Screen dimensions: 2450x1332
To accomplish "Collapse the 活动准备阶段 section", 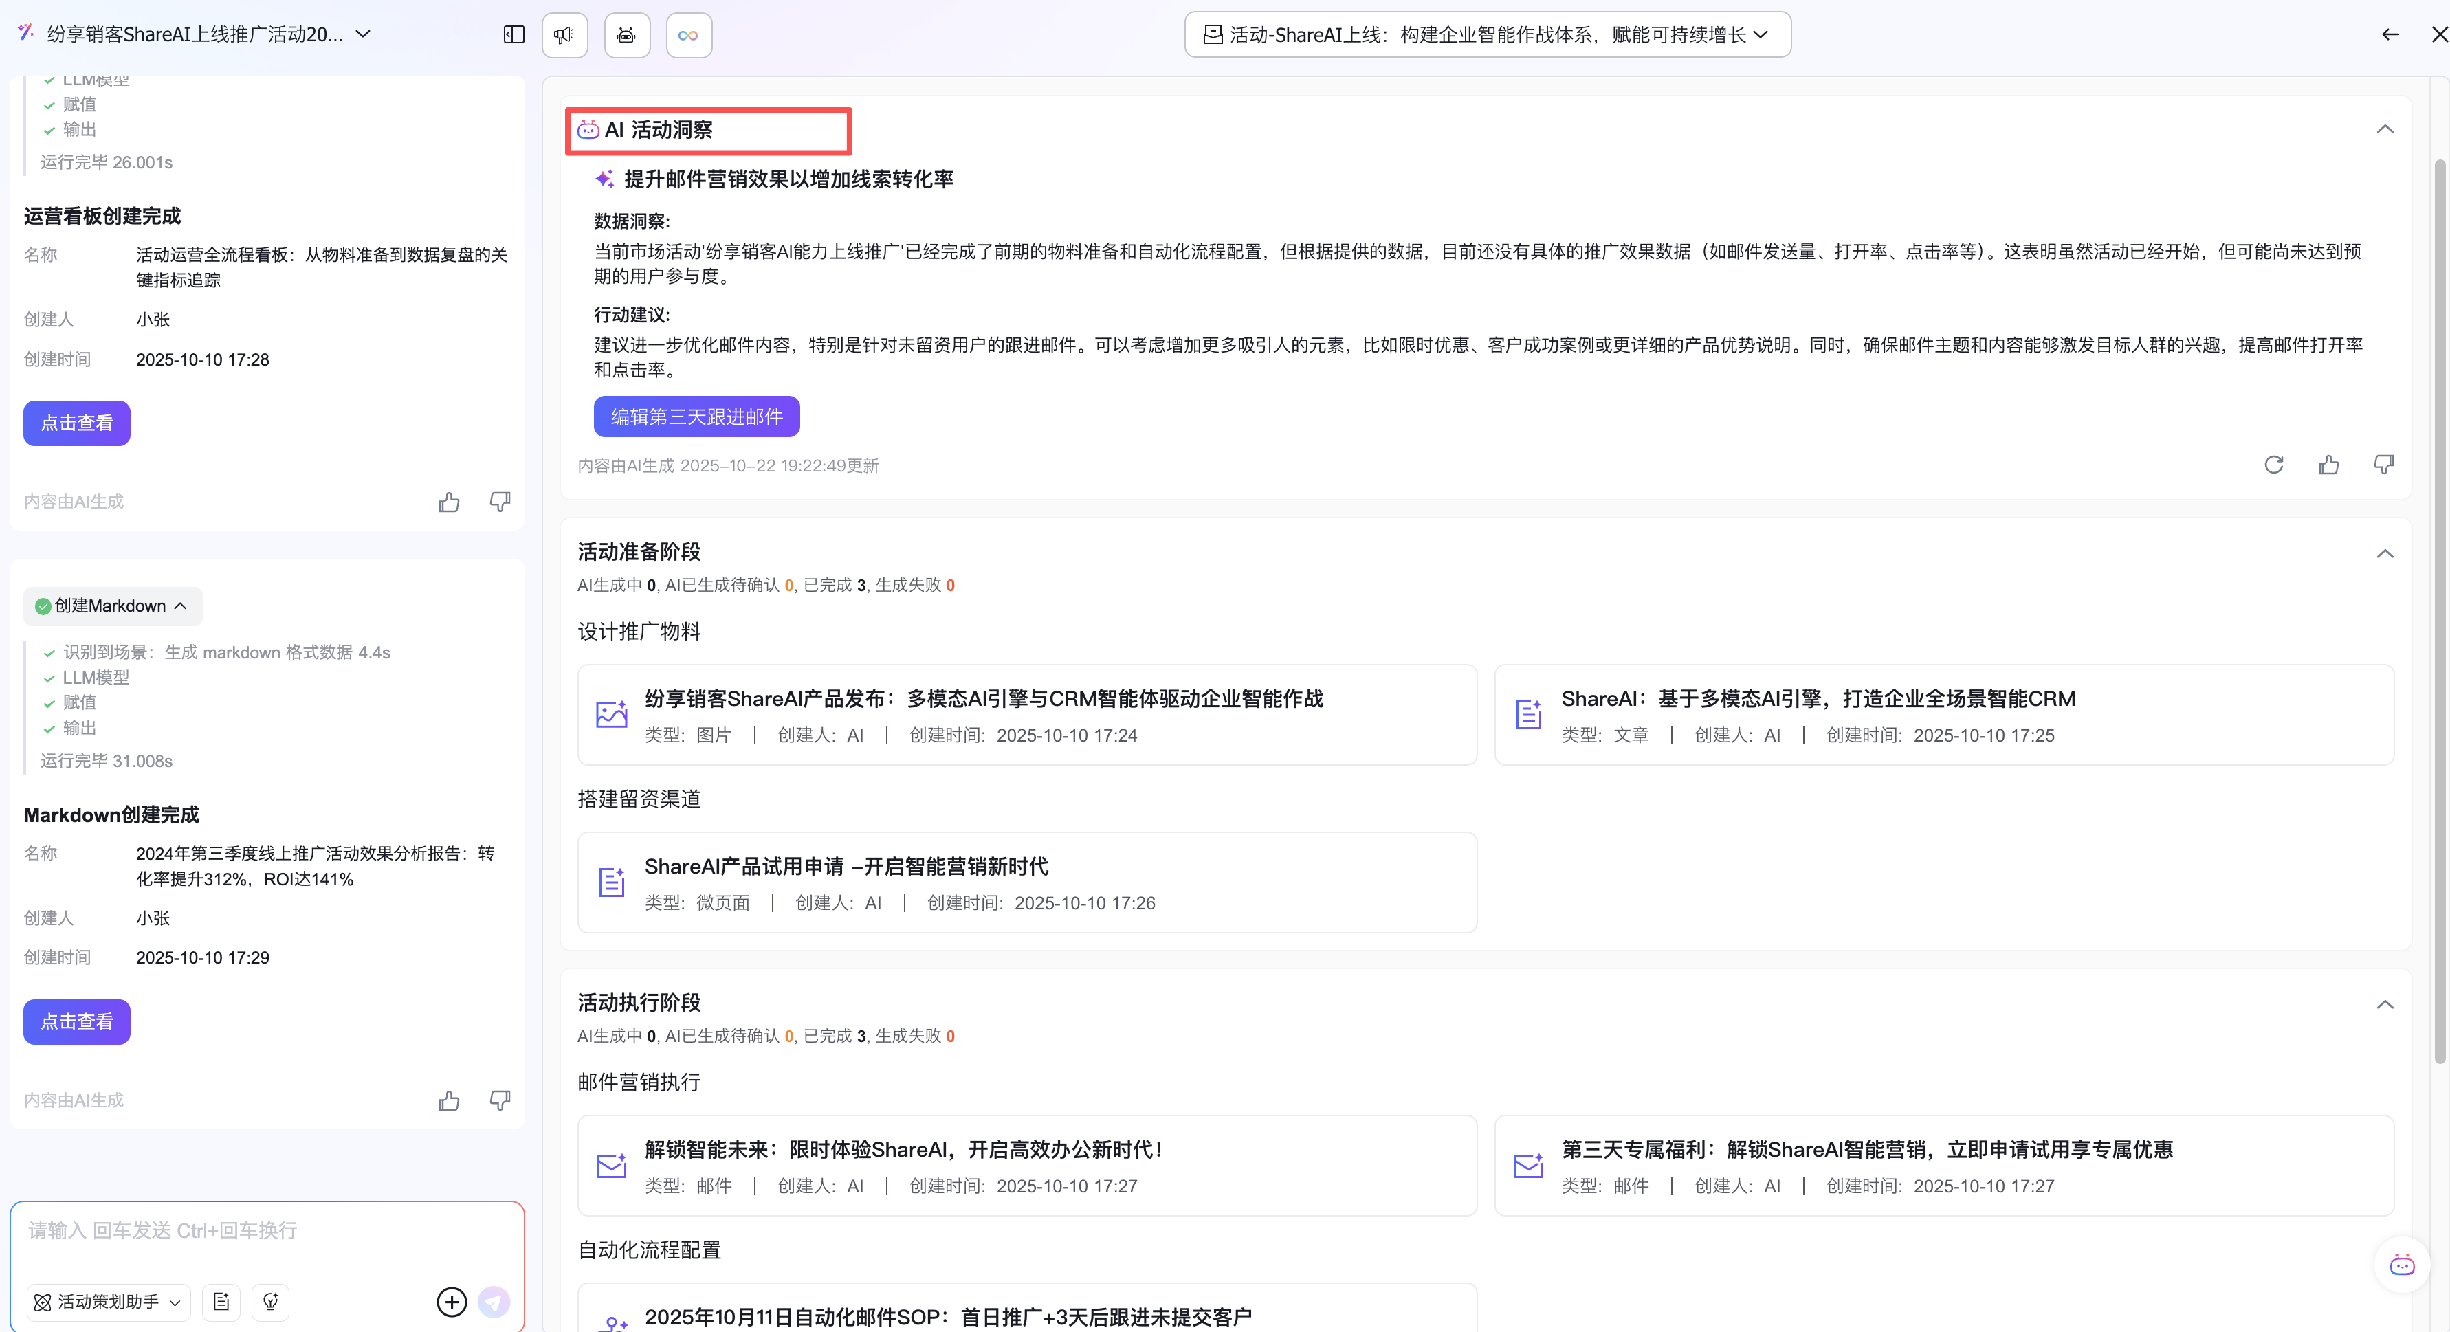I will 2385,553.
